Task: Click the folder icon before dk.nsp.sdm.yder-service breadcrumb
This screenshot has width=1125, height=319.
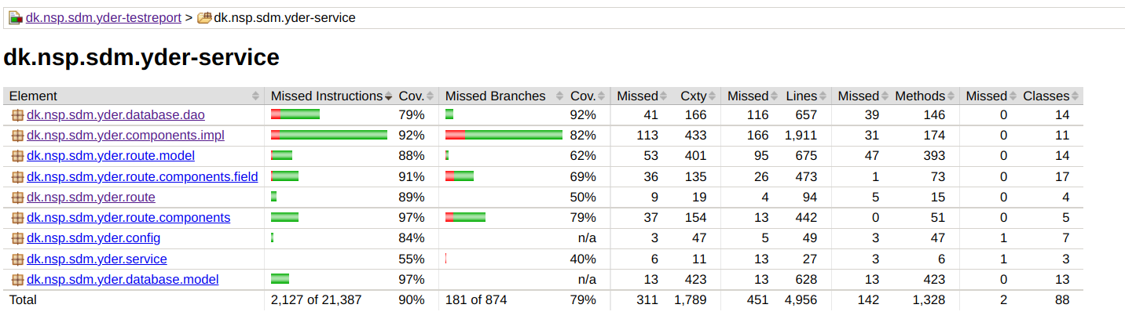Action: (204, 17)
